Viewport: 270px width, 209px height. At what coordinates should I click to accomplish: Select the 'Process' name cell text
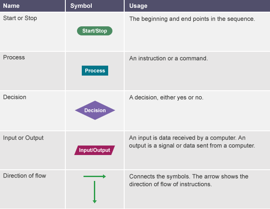tap(14, 57)
